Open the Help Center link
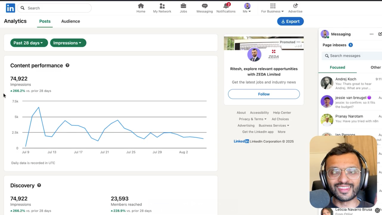The width and height of the screenshot is (382, 215). pyautogui.click(x=282, y=113)
